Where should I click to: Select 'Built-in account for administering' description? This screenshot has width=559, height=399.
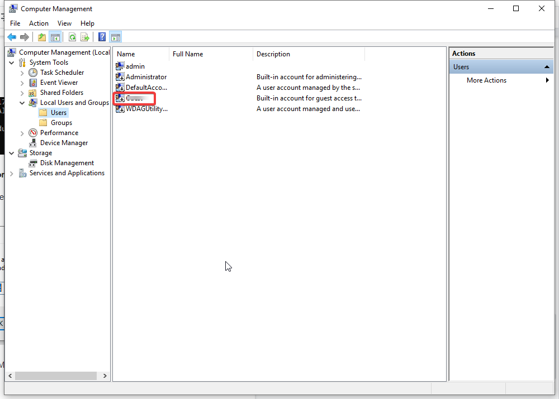click(309, 77)
